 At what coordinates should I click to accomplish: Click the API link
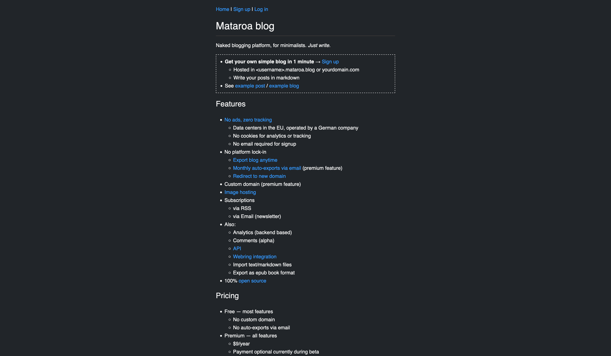[x=237, y=249]
